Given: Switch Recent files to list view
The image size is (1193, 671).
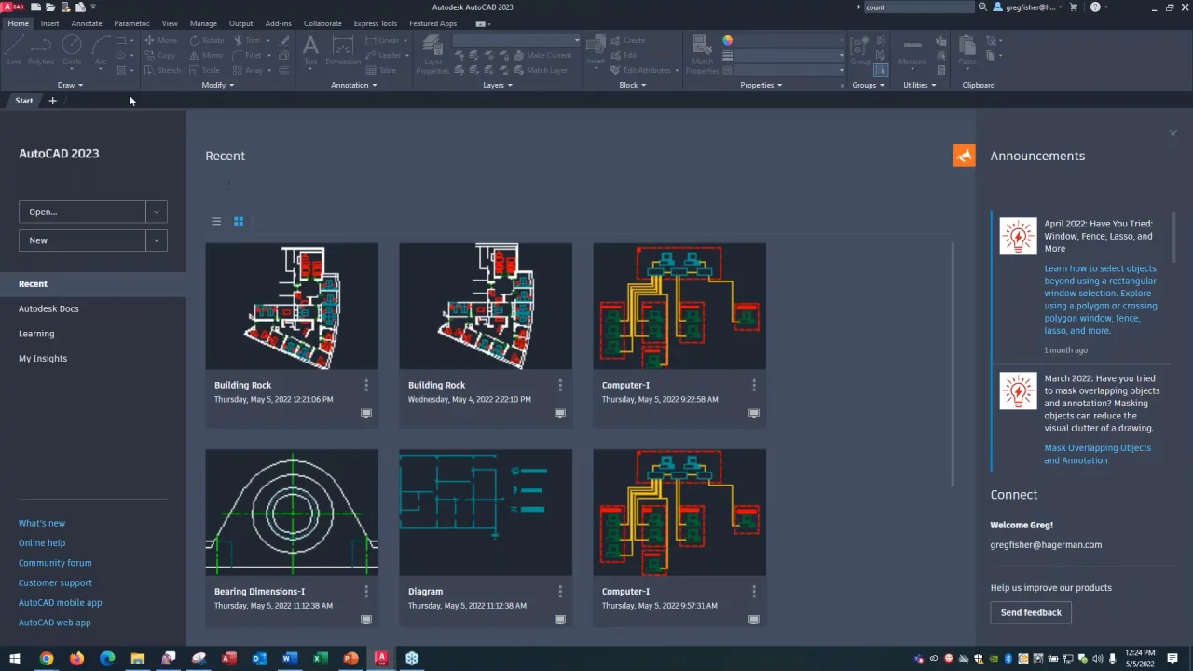Looking at the screenshot, I should tap(216, 221).
